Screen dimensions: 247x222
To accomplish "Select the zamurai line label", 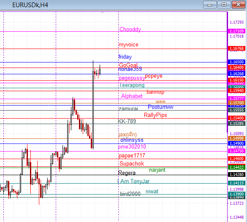I will point(128,108).
